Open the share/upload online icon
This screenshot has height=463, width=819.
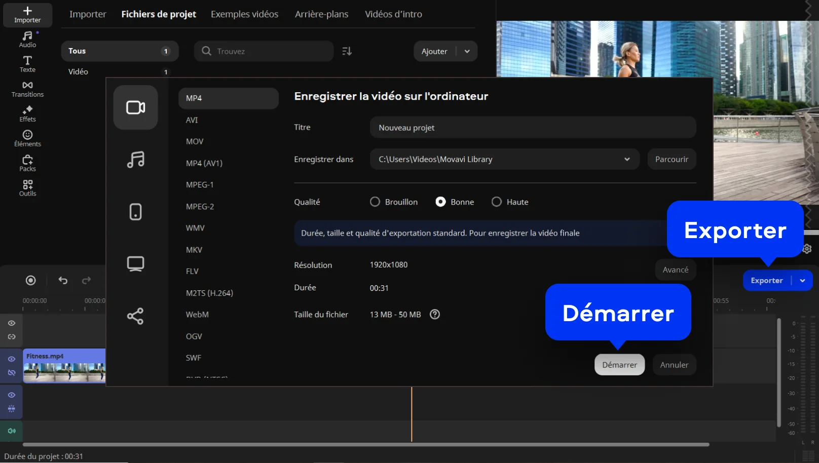point(135,316)
